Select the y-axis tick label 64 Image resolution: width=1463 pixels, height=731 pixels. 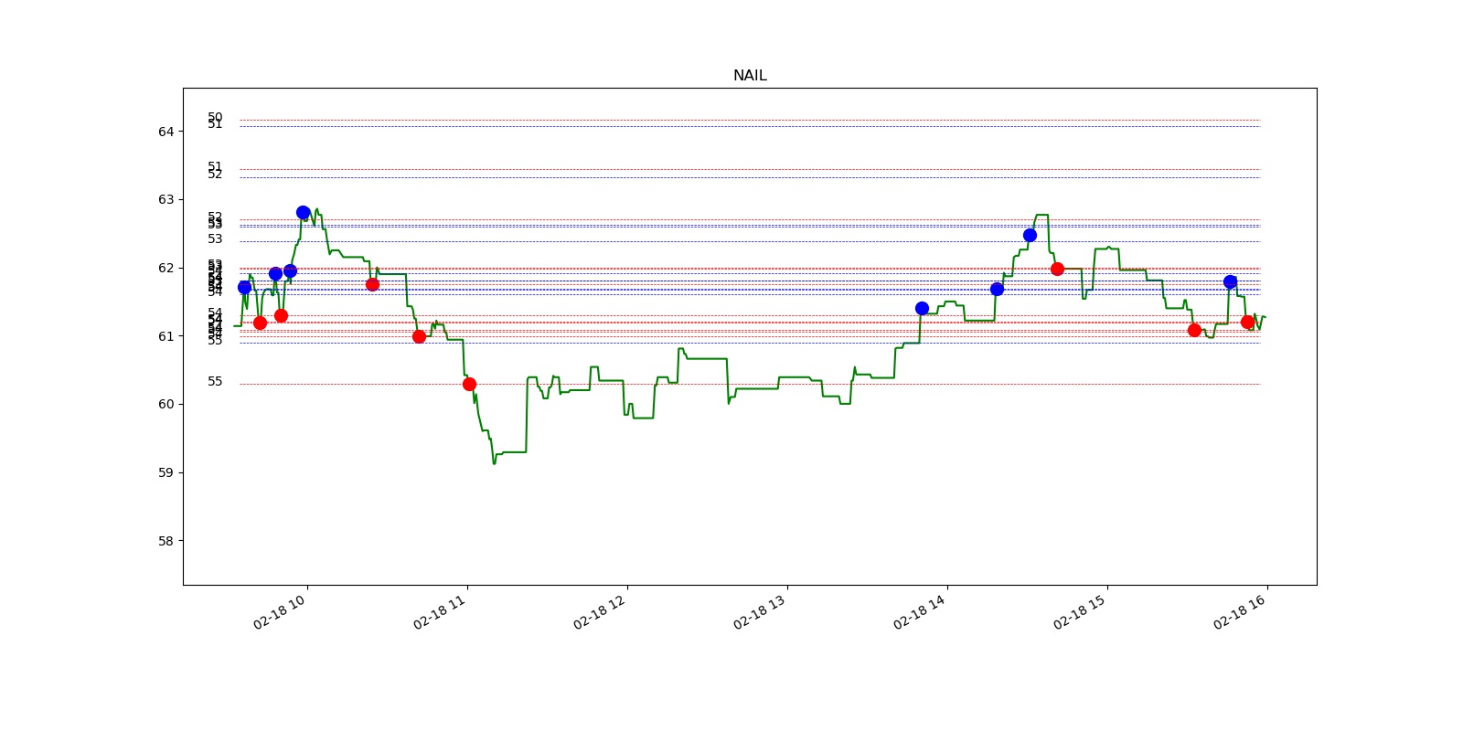tap(166, 132)
